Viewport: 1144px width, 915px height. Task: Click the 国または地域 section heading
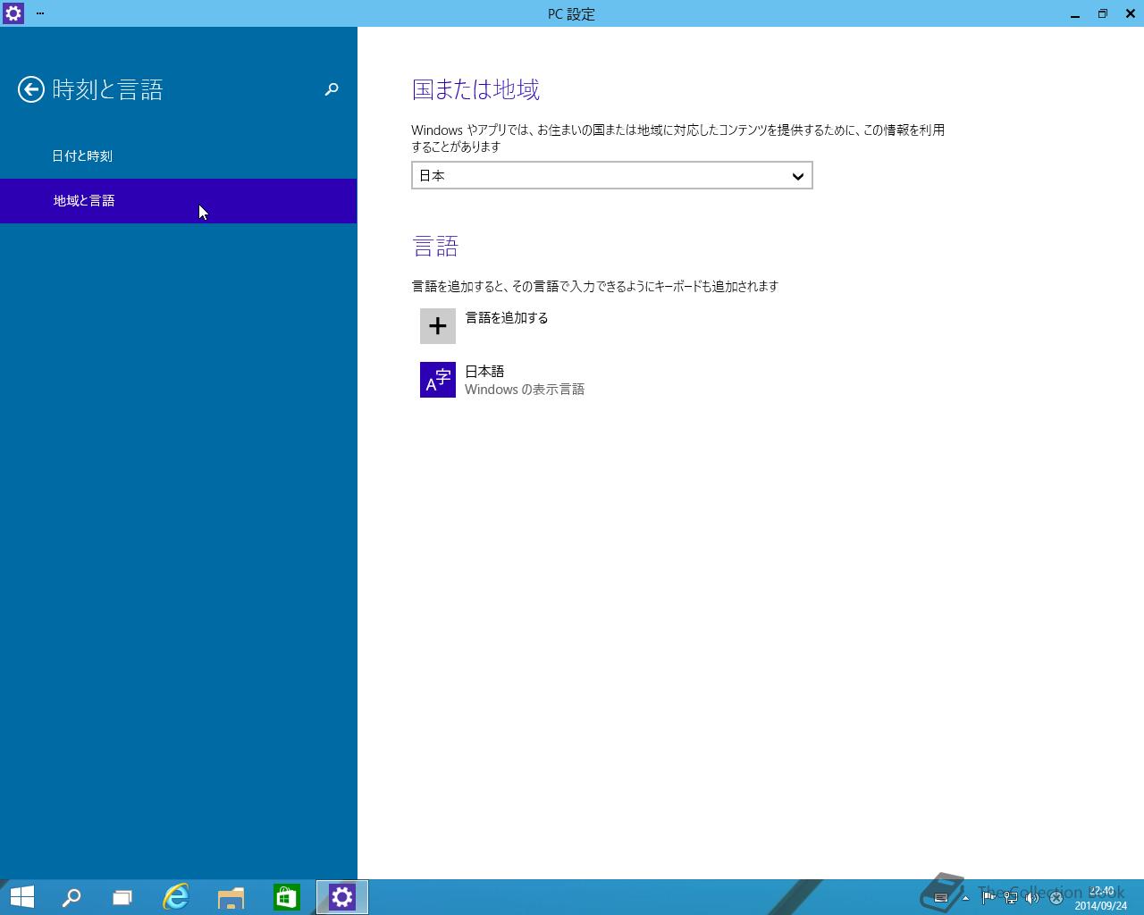pos(475,89)
